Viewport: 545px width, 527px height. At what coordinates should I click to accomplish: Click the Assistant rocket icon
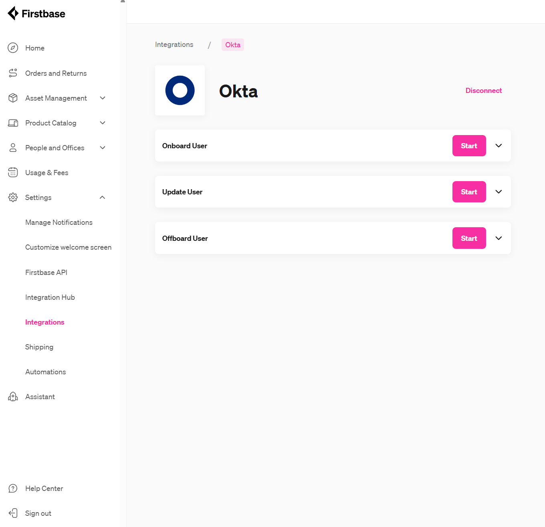(x=13, y=396)
